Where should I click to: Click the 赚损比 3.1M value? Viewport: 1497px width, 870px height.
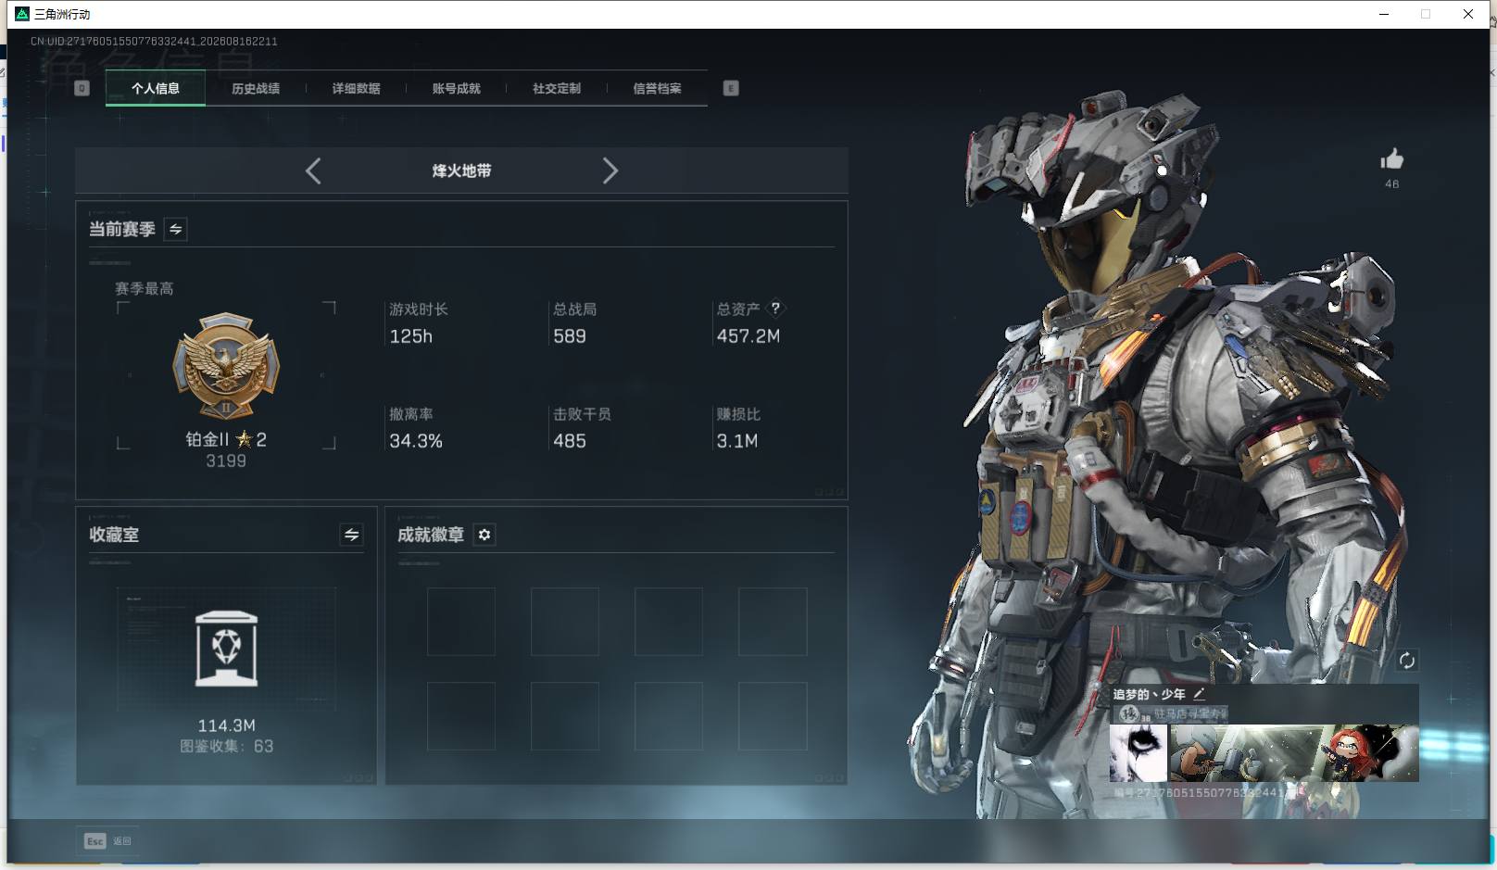tap(737, 441)
